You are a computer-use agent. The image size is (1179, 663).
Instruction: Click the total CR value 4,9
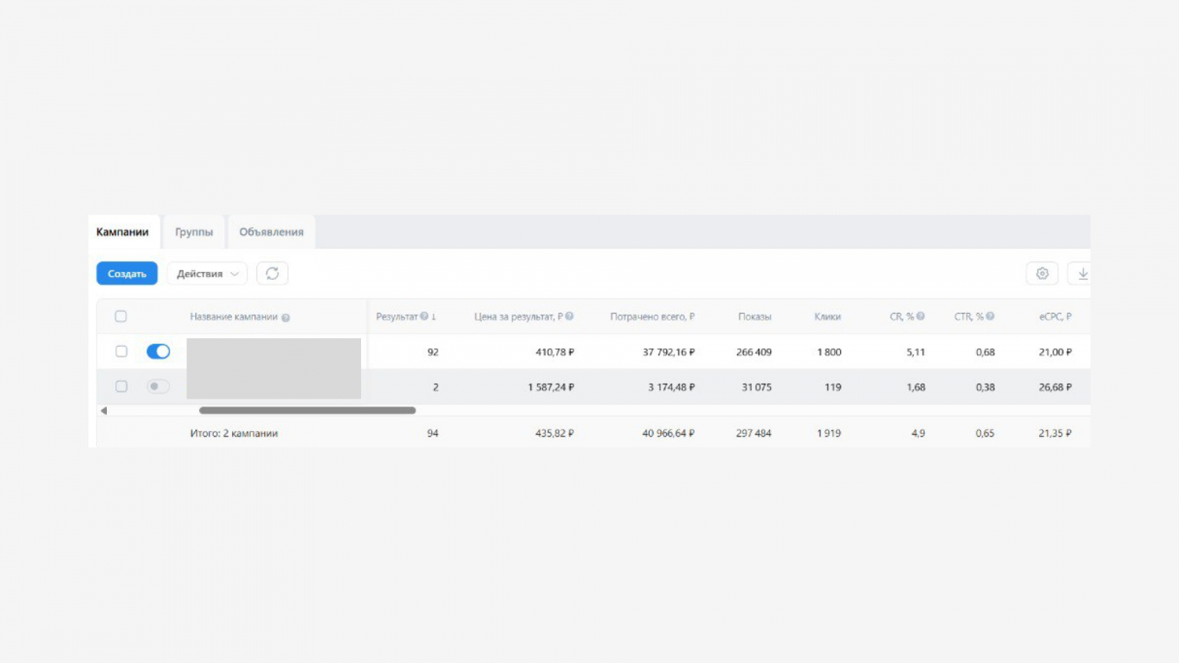(x=918, y=433)
